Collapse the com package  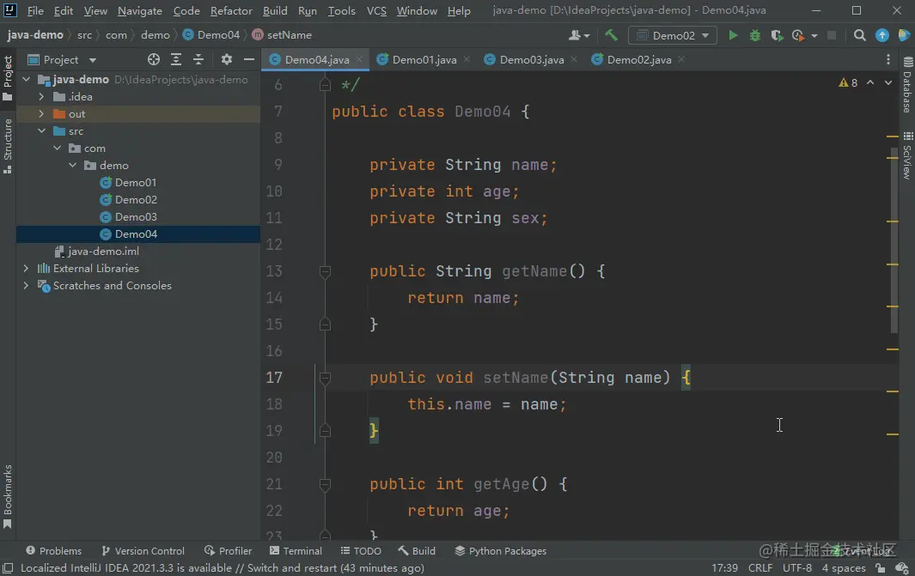point(58,149)
